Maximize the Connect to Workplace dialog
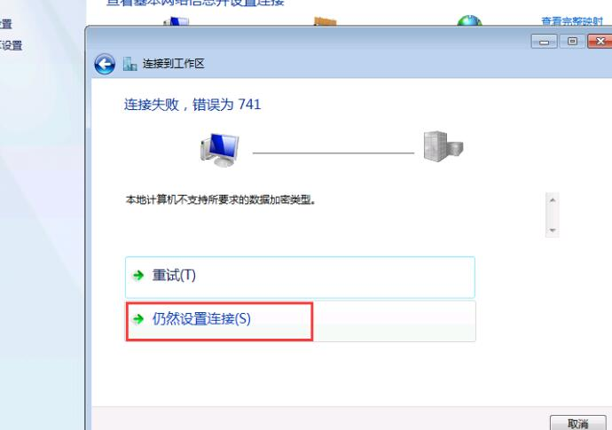Screen dimensions: 612x430 pyautogui.click(x=572, y=42)
